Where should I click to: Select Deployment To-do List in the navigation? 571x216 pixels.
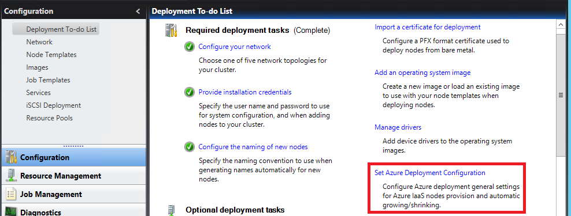click(55, 29)
